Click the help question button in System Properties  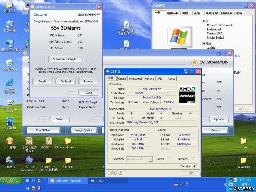pos(246,6)
